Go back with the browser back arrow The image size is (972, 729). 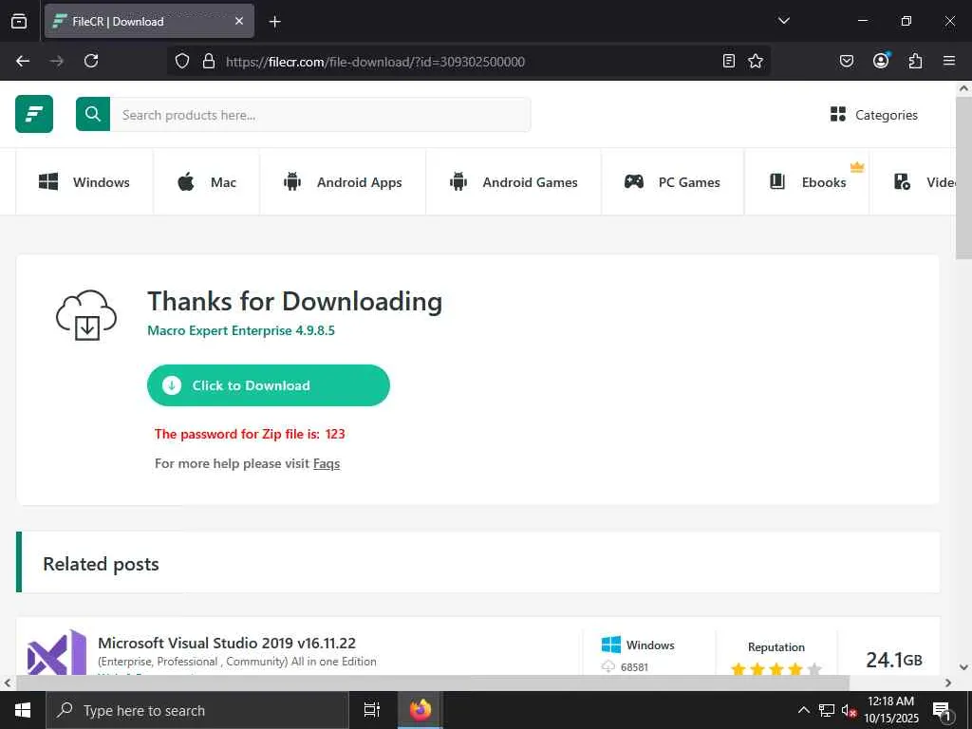coord(23,61)
